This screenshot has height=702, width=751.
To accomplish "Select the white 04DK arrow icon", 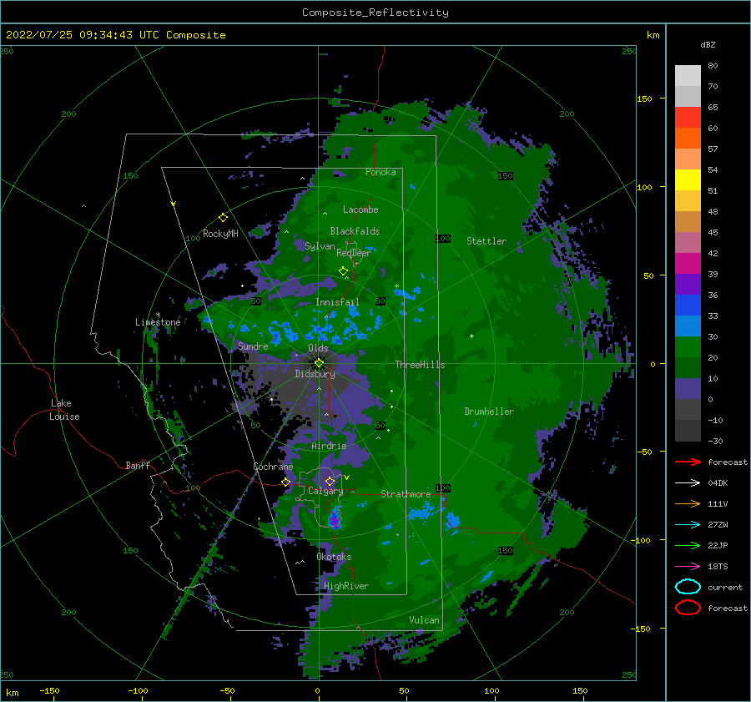I will point(688,483).
